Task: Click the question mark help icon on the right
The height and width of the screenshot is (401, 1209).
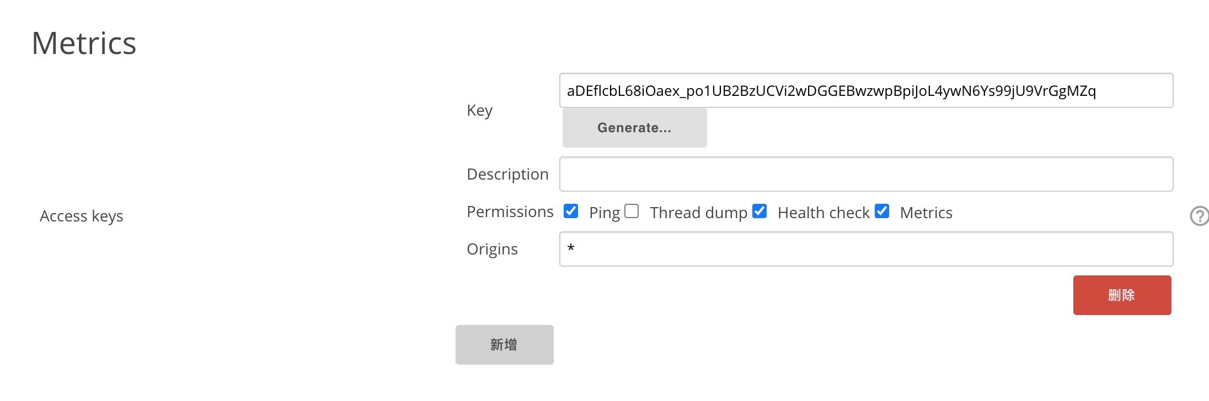Action: click(x=1200, y=216)
